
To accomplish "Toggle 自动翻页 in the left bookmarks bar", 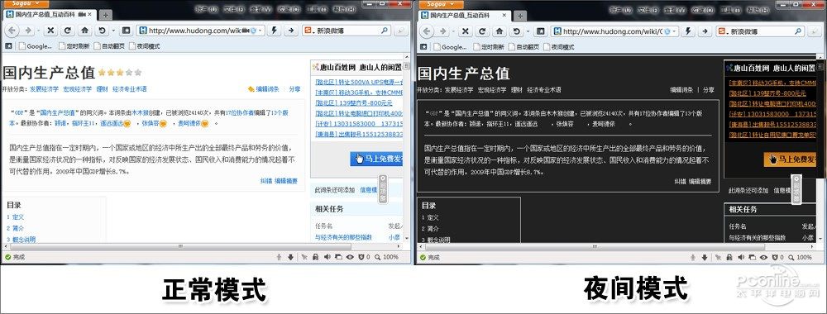I will tap(110, 46).
